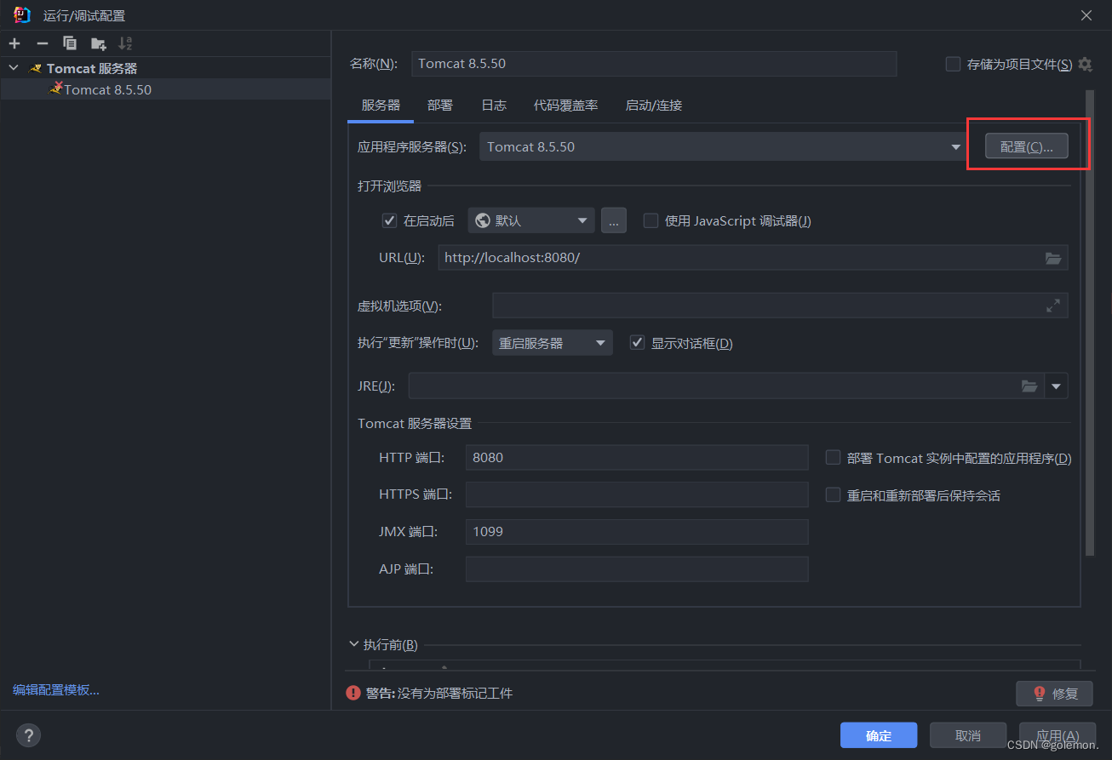
Task: Collapse the 执行前 section
Action: tap(354, 644)
